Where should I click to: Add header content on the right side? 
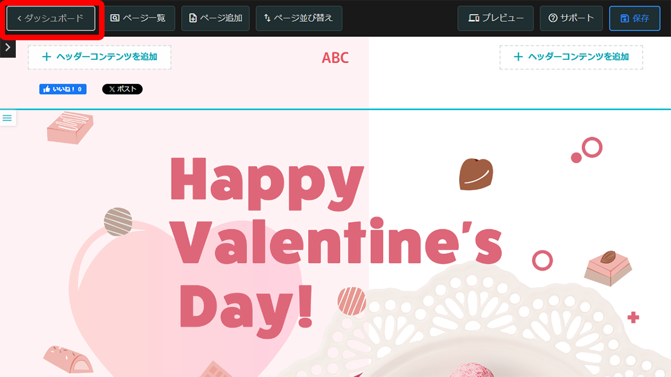click(571, 57)
